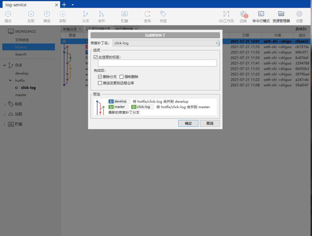
Task: Click the commit hash 3979ba4
Action: click(302, 74)
